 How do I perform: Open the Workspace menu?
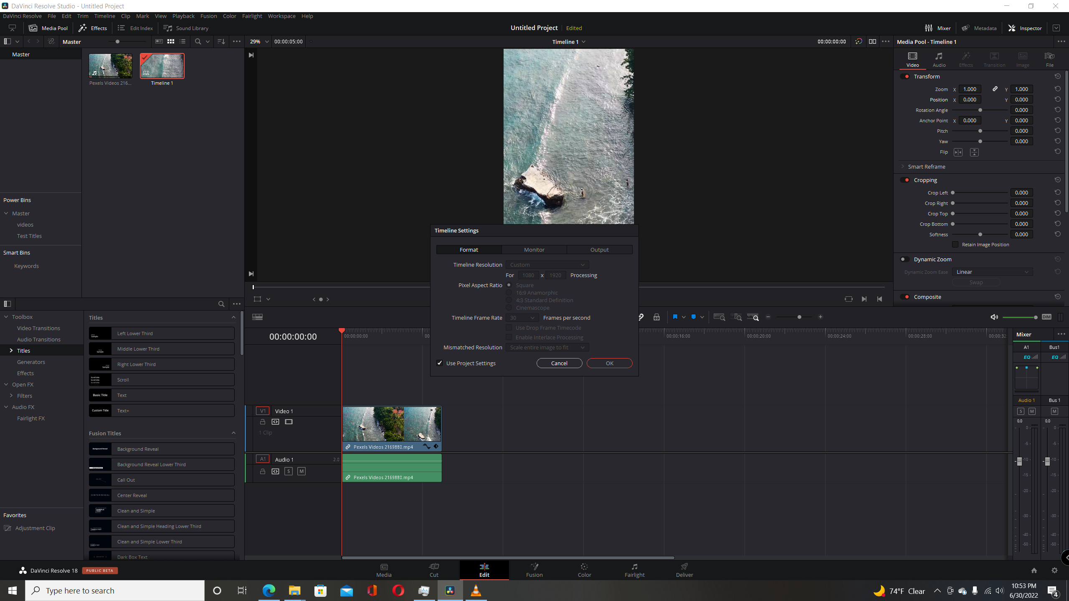tap(281, 16)
